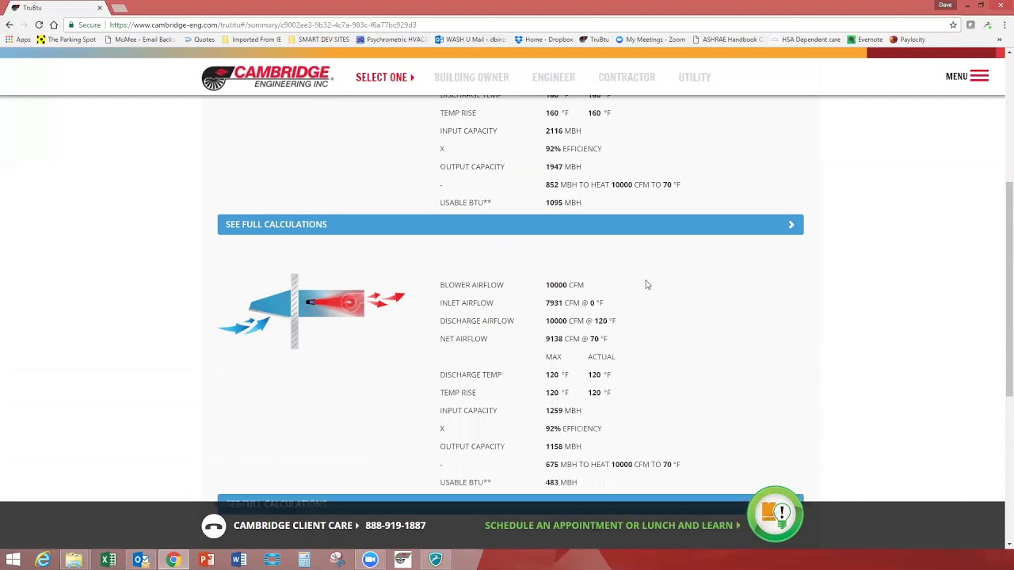
Task: Open the Chrome three-dot menu
Action: point(1004,25)
